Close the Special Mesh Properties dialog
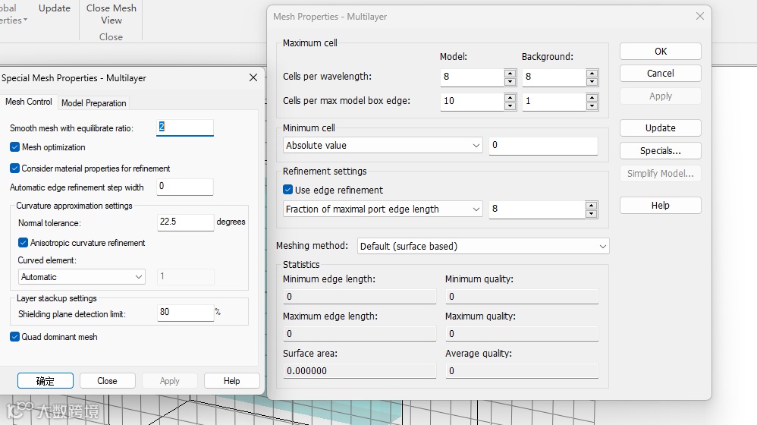Screen dimensions: 757x425 pos(253,77)
